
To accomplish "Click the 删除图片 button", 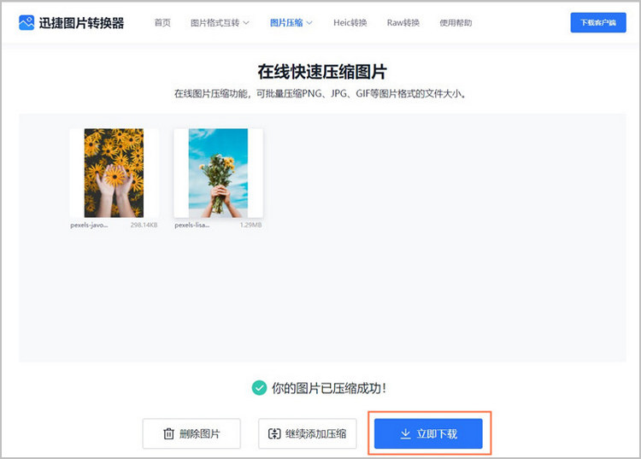I will click(x=191, y=433).
